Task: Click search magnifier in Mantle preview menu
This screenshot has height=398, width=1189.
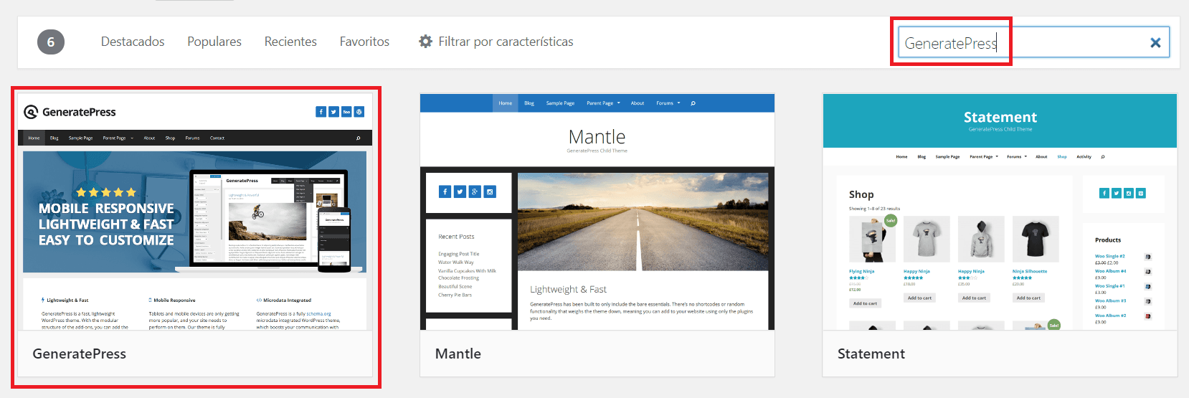Action: (x=693, y=103)
